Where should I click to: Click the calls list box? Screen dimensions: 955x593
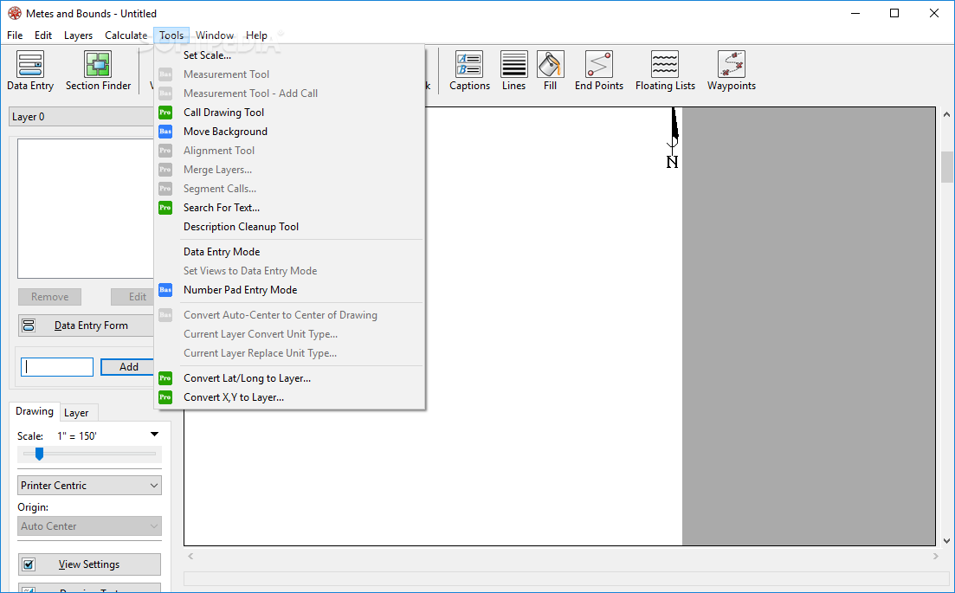click(85, 209)
